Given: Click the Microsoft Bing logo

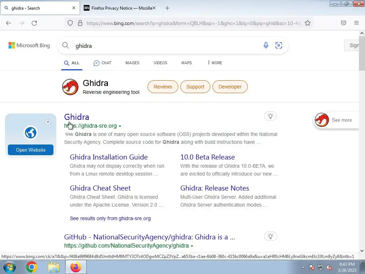Looking at the screenshot, I should tap(29, 45).
